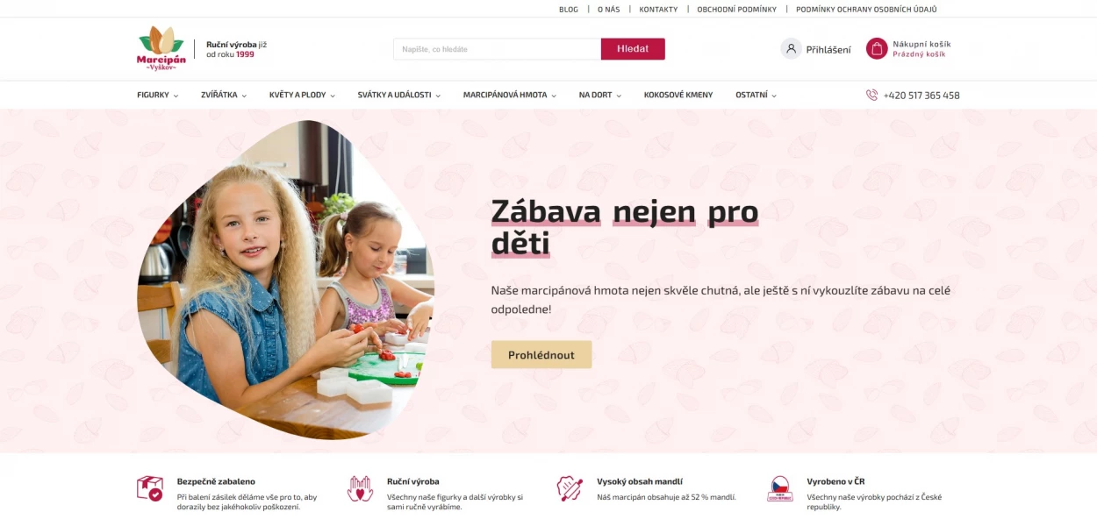Click the Prohlédnout button
1097x526 pixels.
541,355
